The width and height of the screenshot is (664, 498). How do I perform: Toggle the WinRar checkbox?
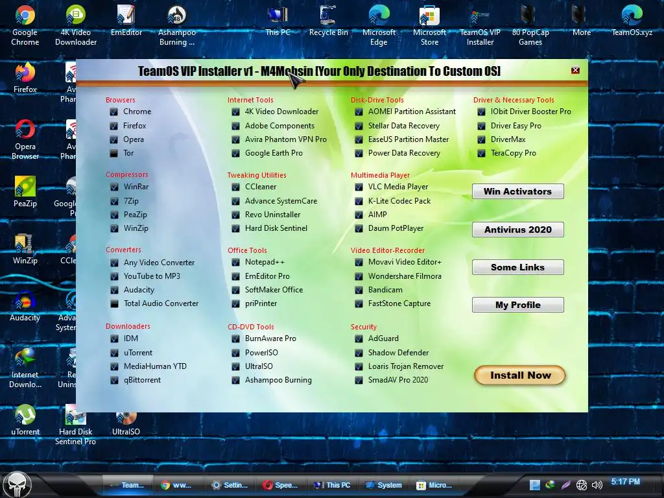[114, 187]
